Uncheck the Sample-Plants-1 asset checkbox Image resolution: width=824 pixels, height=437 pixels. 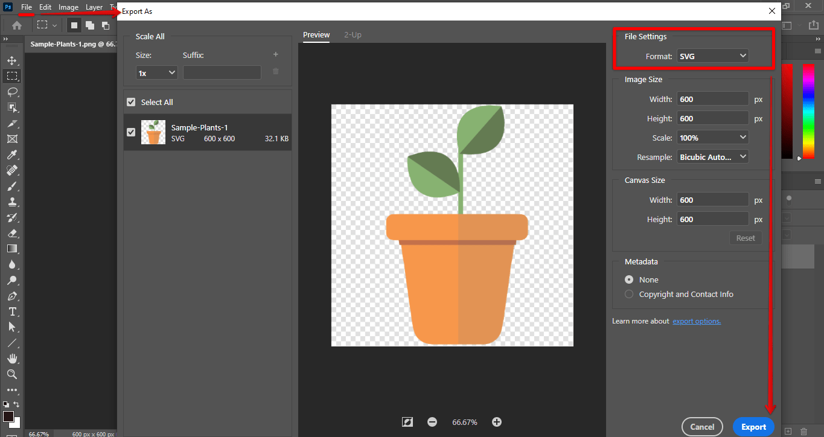[131, 132]
